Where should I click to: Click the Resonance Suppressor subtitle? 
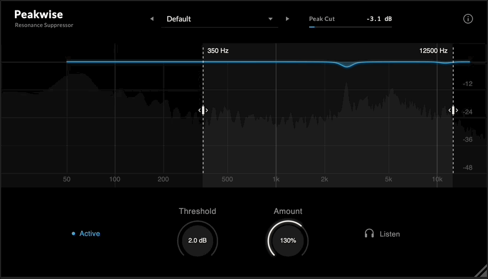pos(44,25)
